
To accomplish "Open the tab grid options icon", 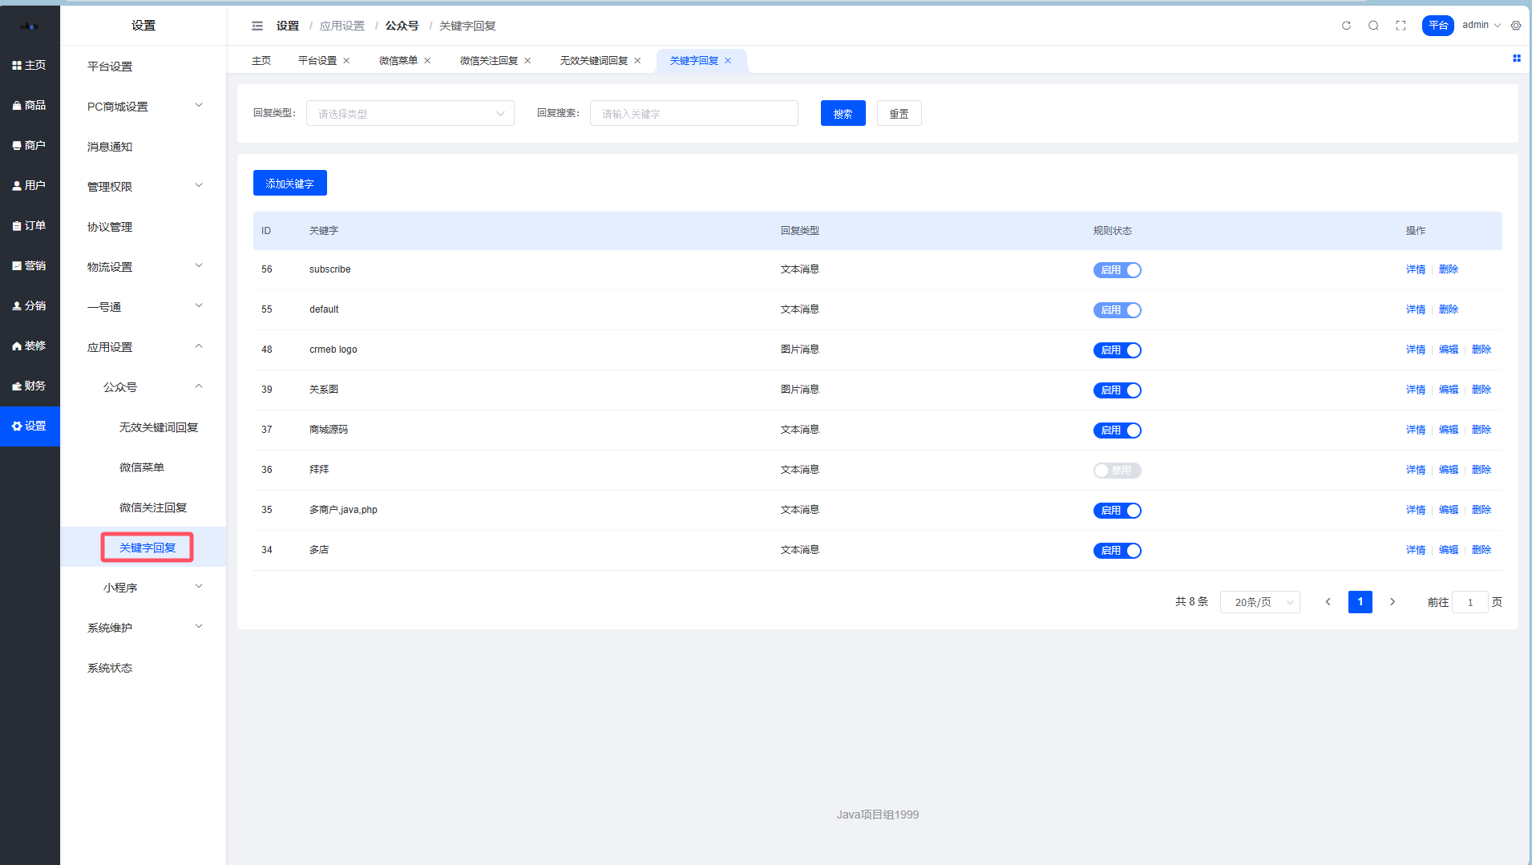I will click(1516, 59).
